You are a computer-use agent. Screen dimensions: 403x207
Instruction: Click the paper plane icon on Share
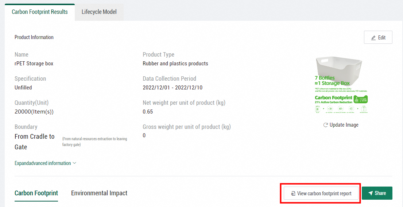371,193
